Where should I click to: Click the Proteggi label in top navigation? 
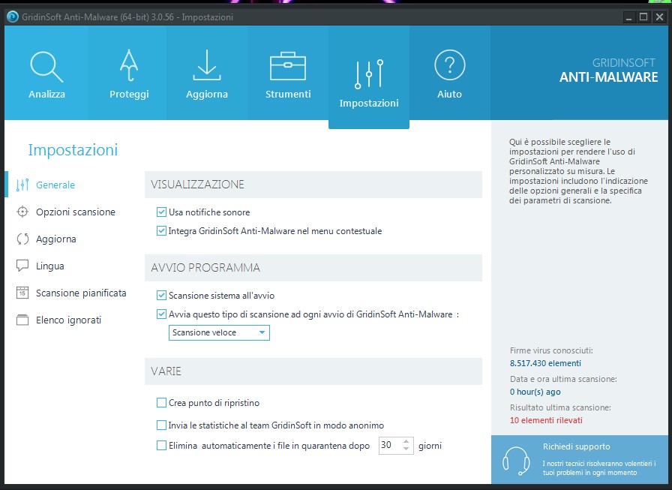129,94
